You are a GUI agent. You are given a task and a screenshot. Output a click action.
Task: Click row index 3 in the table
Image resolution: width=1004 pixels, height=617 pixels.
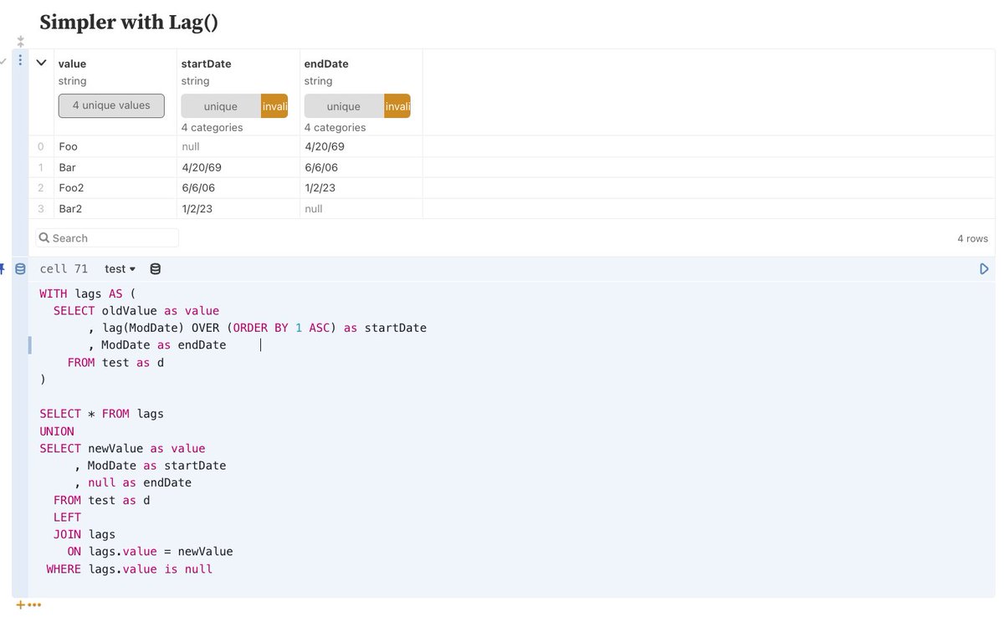(40, 208)
